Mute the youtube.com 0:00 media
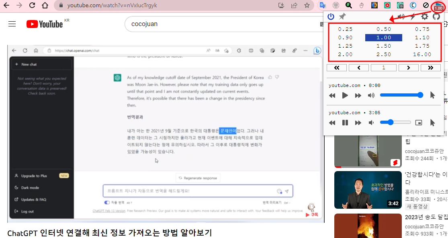The height and width of the screenshot is (238, 448). (371, 95)
